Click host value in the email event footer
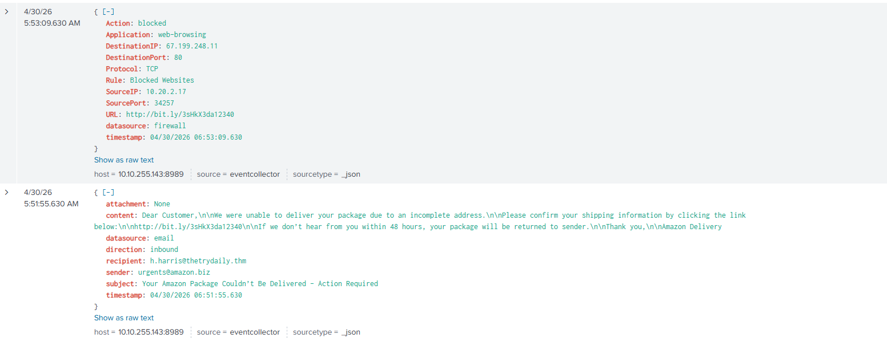887x338 pixels. tap(151, 332)
